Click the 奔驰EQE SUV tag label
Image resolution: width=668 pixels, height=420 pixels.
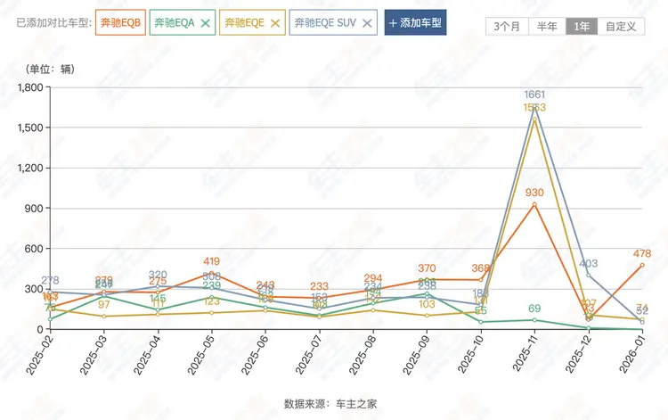point(325,23)
